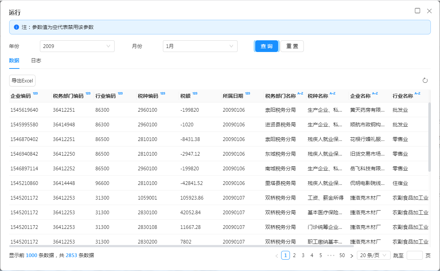440x271 pixels.
Task: Click the numeric type icon on 税额 column
Action: pyautogui.click(x=195, y=94)
